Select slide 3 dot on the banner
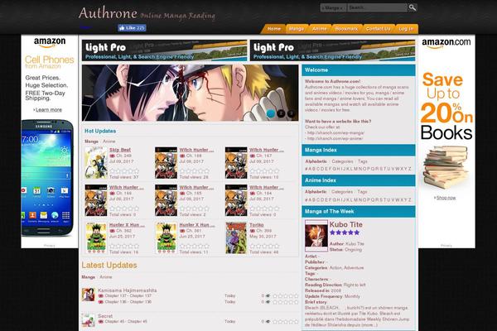This screenshot has width=497, height=331. tap(291, 113)
